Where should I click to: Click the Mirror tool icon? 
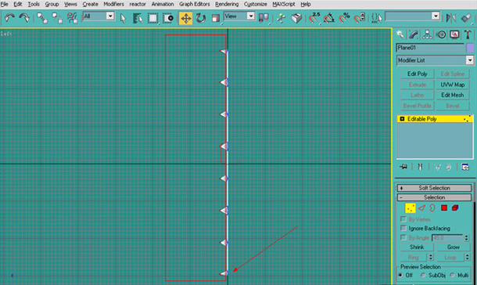click(450, 18)
